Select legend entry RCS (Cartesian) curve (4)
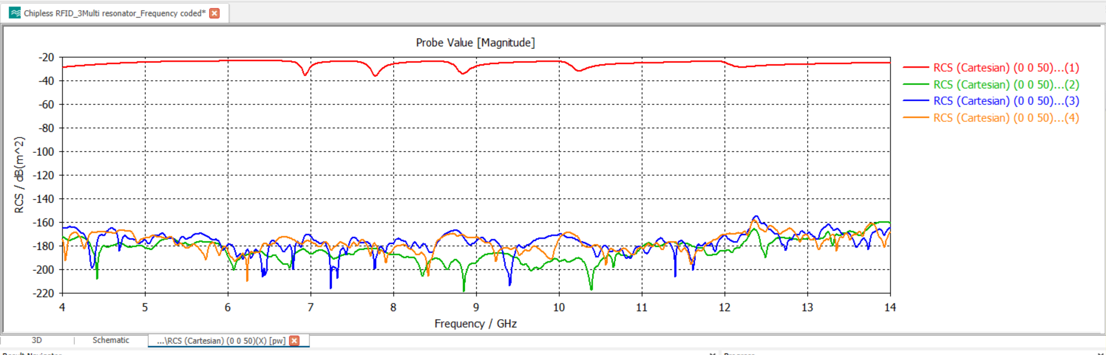This screenshot has height=355, width=1106. tap(1006, 118)
